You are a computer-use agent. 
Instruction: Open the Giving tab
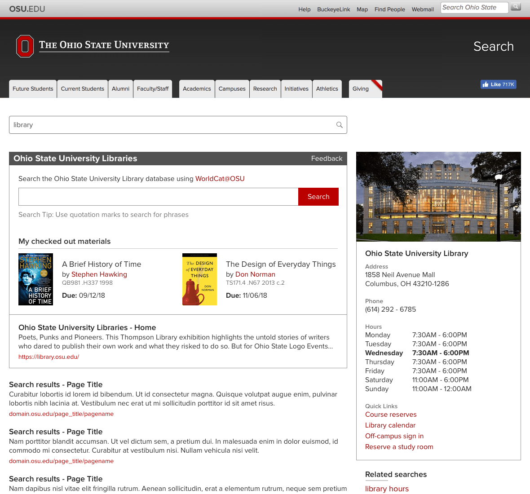tap(365, 89)
